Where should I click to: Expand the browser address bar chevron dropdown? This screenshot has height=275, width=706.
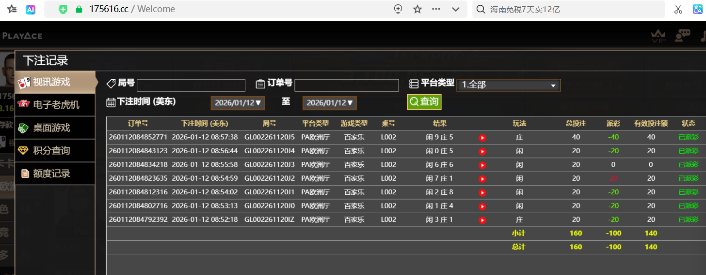tap(456, 9)
